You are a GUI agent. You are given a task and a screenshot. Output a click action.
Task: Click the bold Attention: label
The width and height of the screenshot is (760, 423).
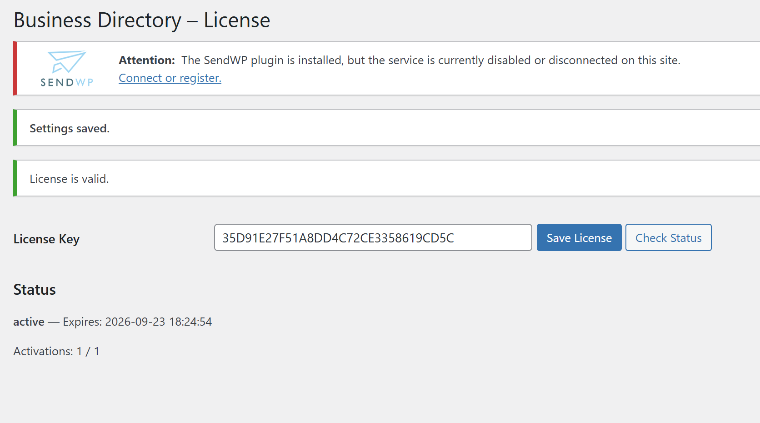coord(146,60)
